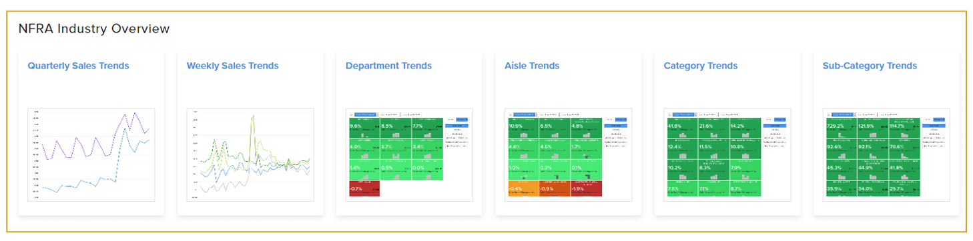Click the red -1.9% tile in Aisle Trends
The image size is (973, 241).
[587, 189]
